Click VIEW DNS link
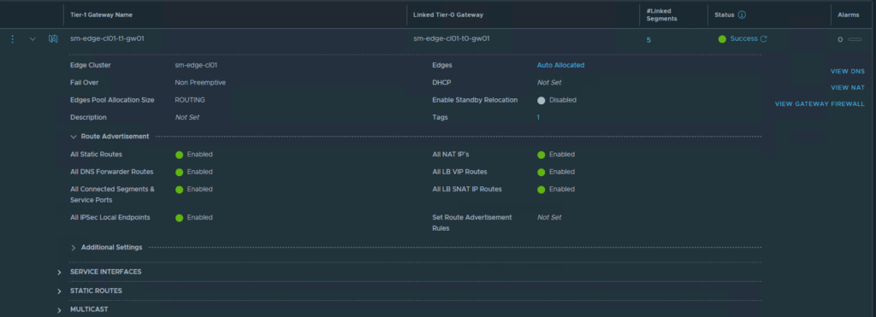The height and width of the screenshot is (317, 876). [848, 72]
